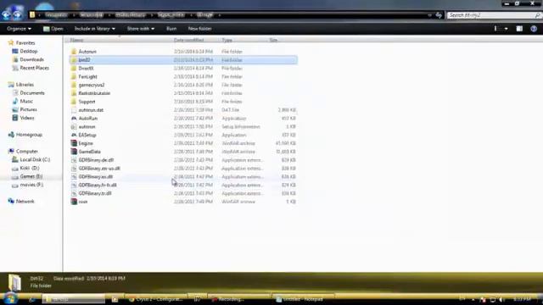The image size is (543, 305).
Task: Create a New folder from the toolbar
Action: [x=200, y=29]
